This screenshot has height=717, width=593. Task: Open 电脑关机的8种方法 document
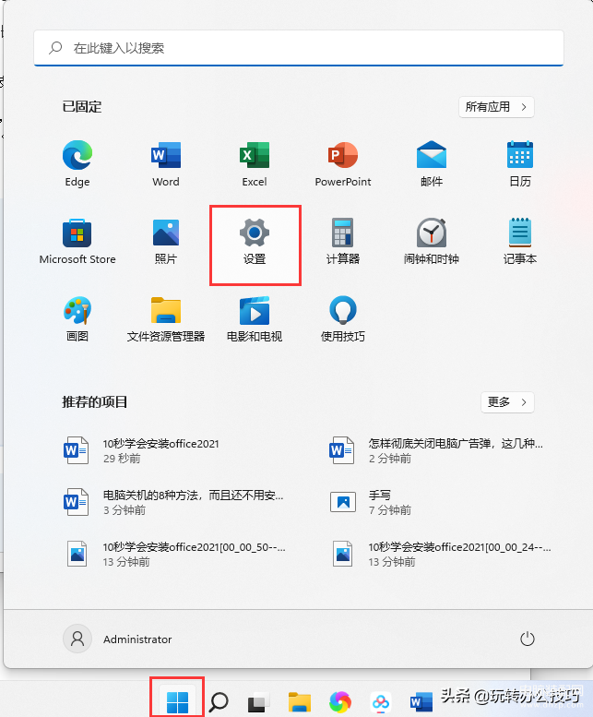173,502
